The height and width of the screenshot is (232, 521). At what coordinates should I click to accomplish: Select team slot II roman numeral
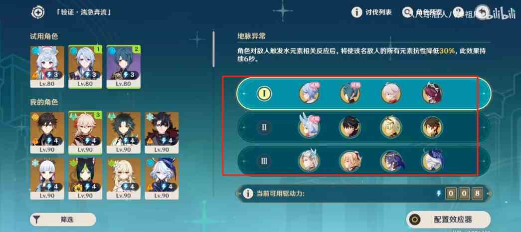click(x=264, y=127)
